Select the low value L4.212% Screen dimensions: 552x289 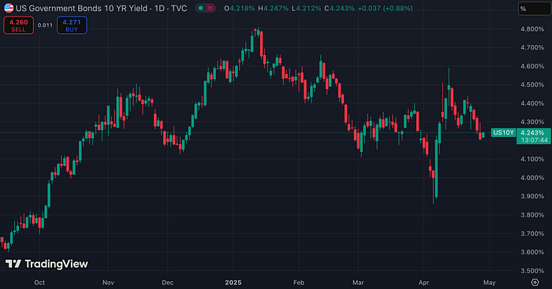pos(306,8)
